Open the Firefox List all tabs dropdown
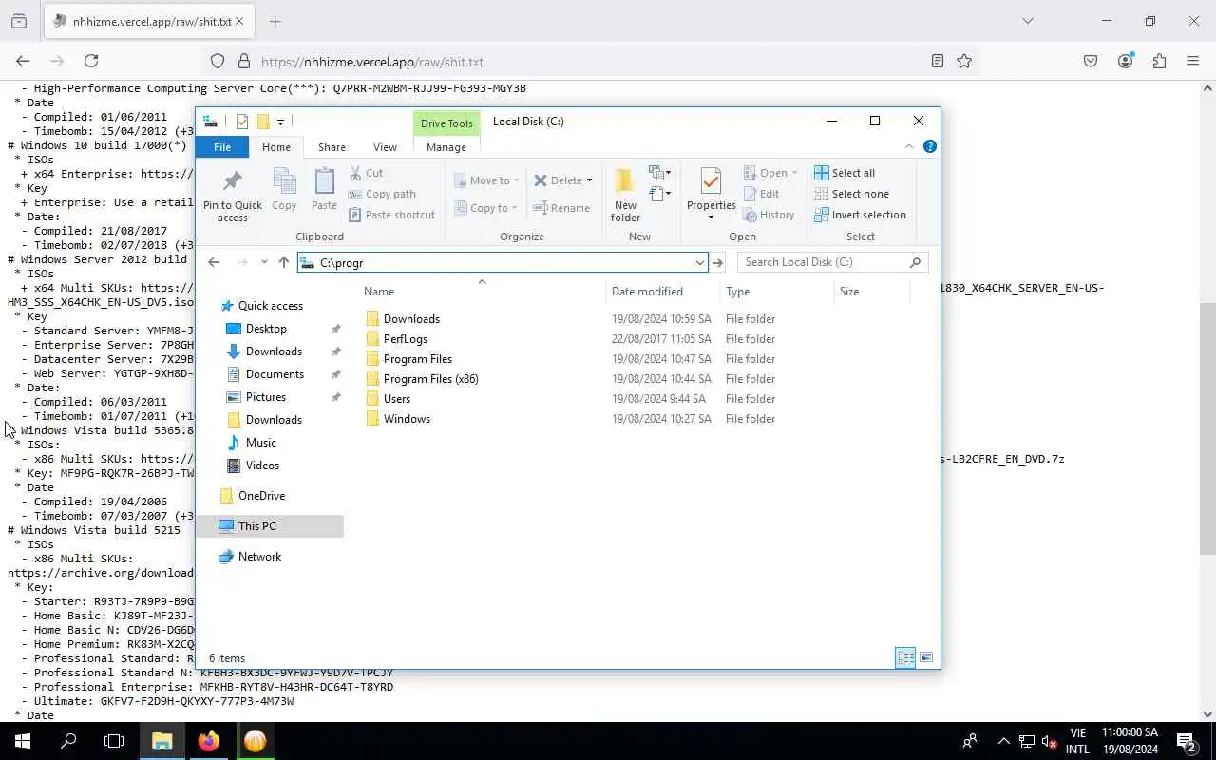This screenshot has height=760, width=1216. [1027, 21]
